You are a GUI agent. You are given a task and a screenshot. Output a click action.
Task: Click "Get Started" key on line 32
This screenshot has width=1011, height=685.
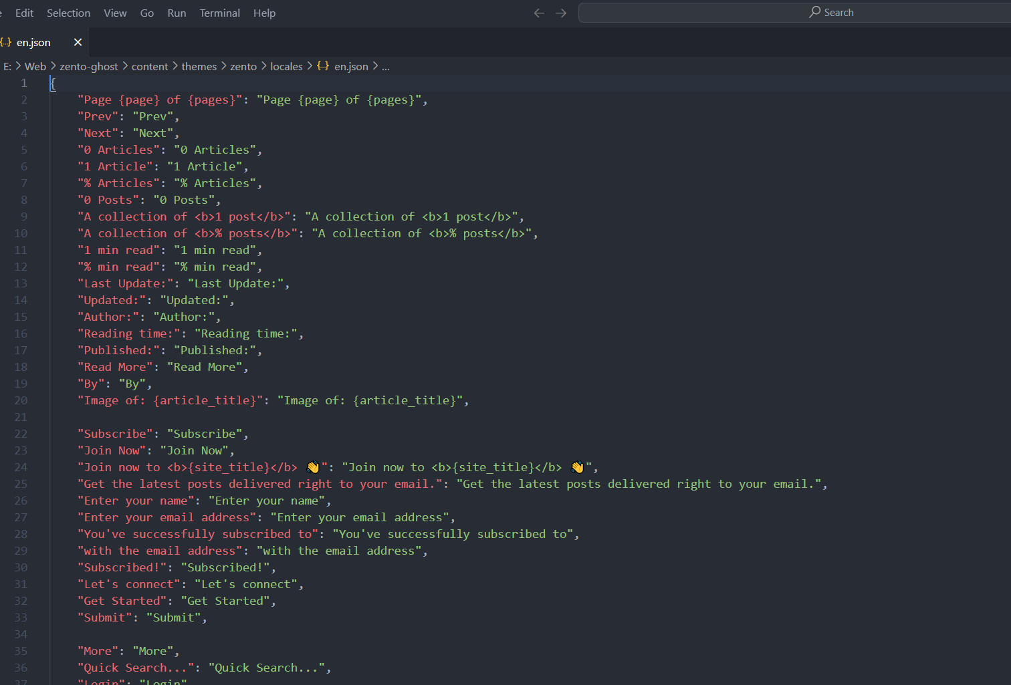point(122,601)
